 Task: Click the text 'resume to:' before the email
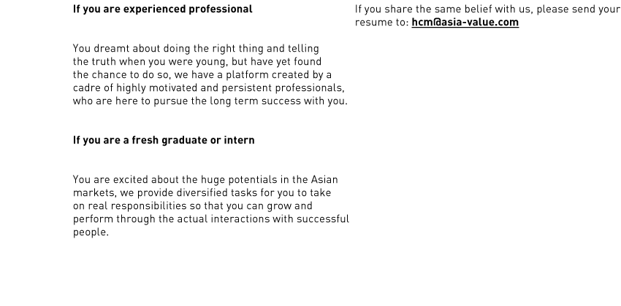point(382,22)
